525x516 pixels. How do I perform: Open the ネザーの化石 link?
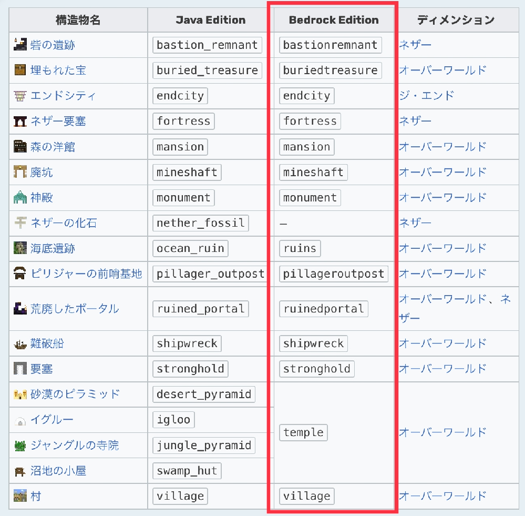(64, 223)
